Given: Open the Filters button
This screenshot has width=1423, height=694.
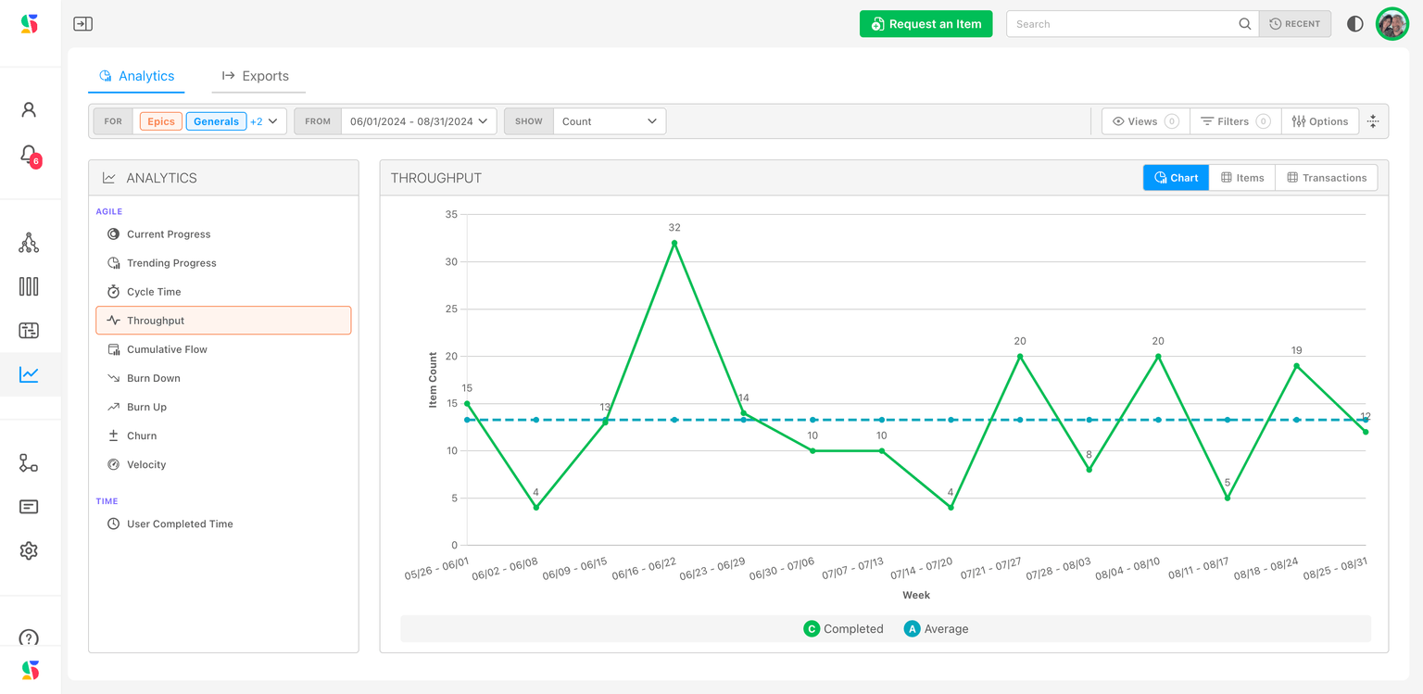Looking at the screenshot, I should (x=1235, y=121).
